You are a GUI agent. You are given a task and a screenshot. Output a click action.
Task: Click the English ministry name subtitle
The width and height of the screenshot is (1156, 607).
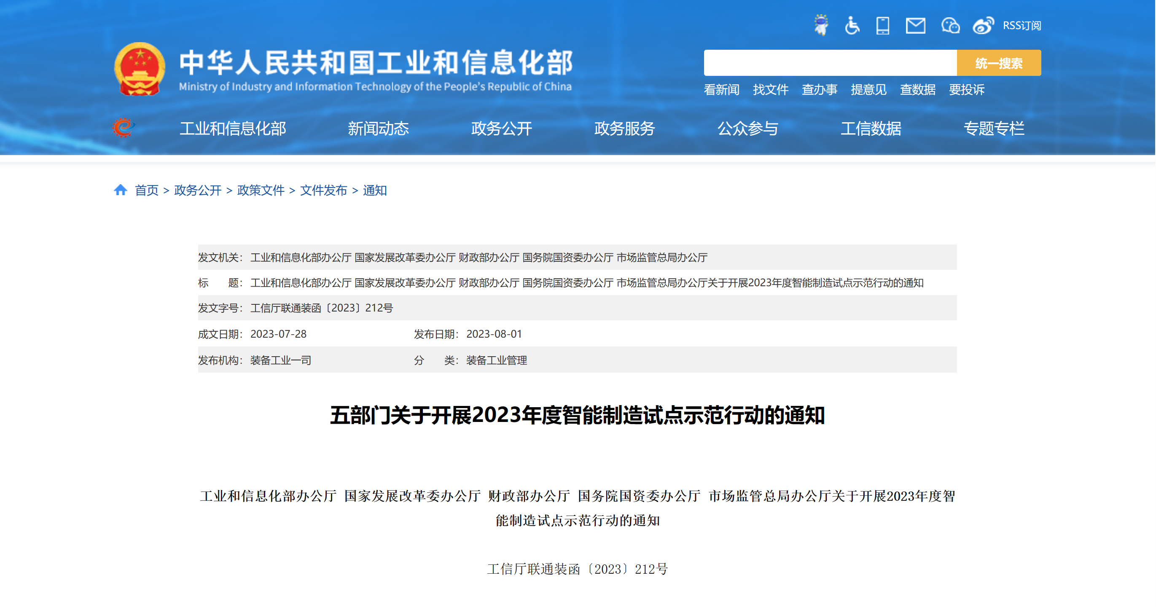pyautogui.click(x=375, y=86)
